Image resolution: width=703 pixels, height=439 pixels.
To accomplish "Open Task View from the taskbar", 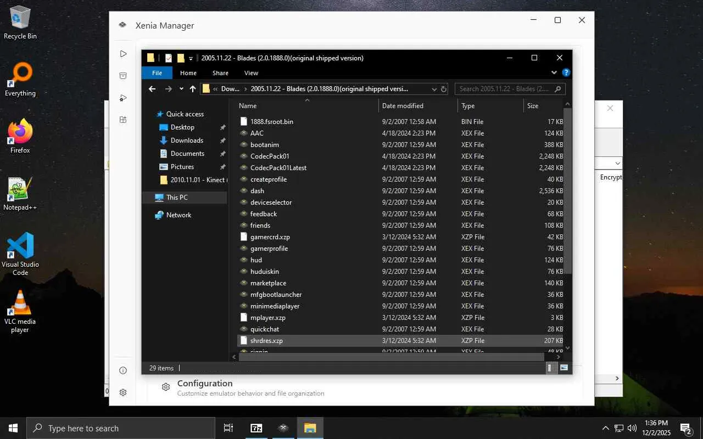I will (x=228, y=428).
